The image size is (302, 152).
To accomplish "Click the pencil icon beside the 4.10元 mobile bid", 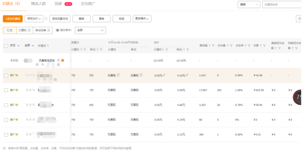I will (x=187, y=75).
